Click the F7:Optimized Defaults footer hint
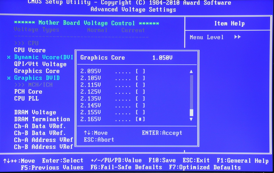The height and width of the screenshot is (173, 274). pos(205,167)
